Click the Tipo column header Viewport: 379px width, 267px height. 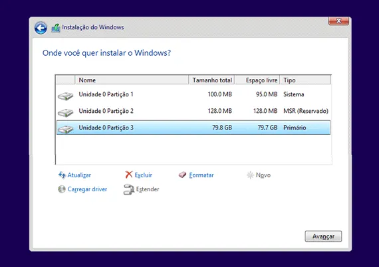coord(305,80)
